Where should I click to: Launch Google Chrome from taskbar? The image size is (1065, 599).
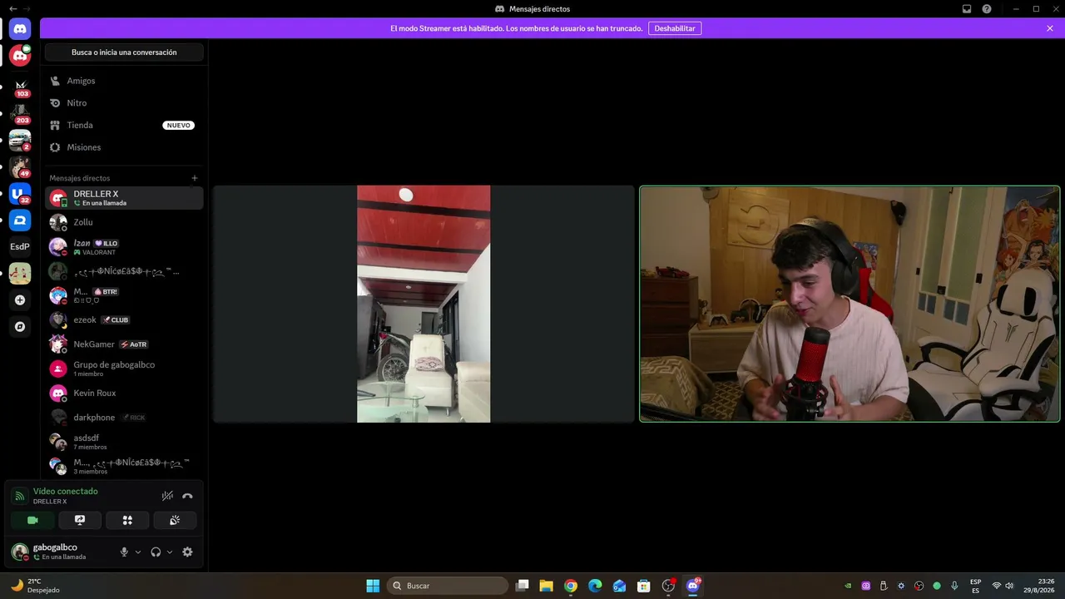click(x=571, y=586)
